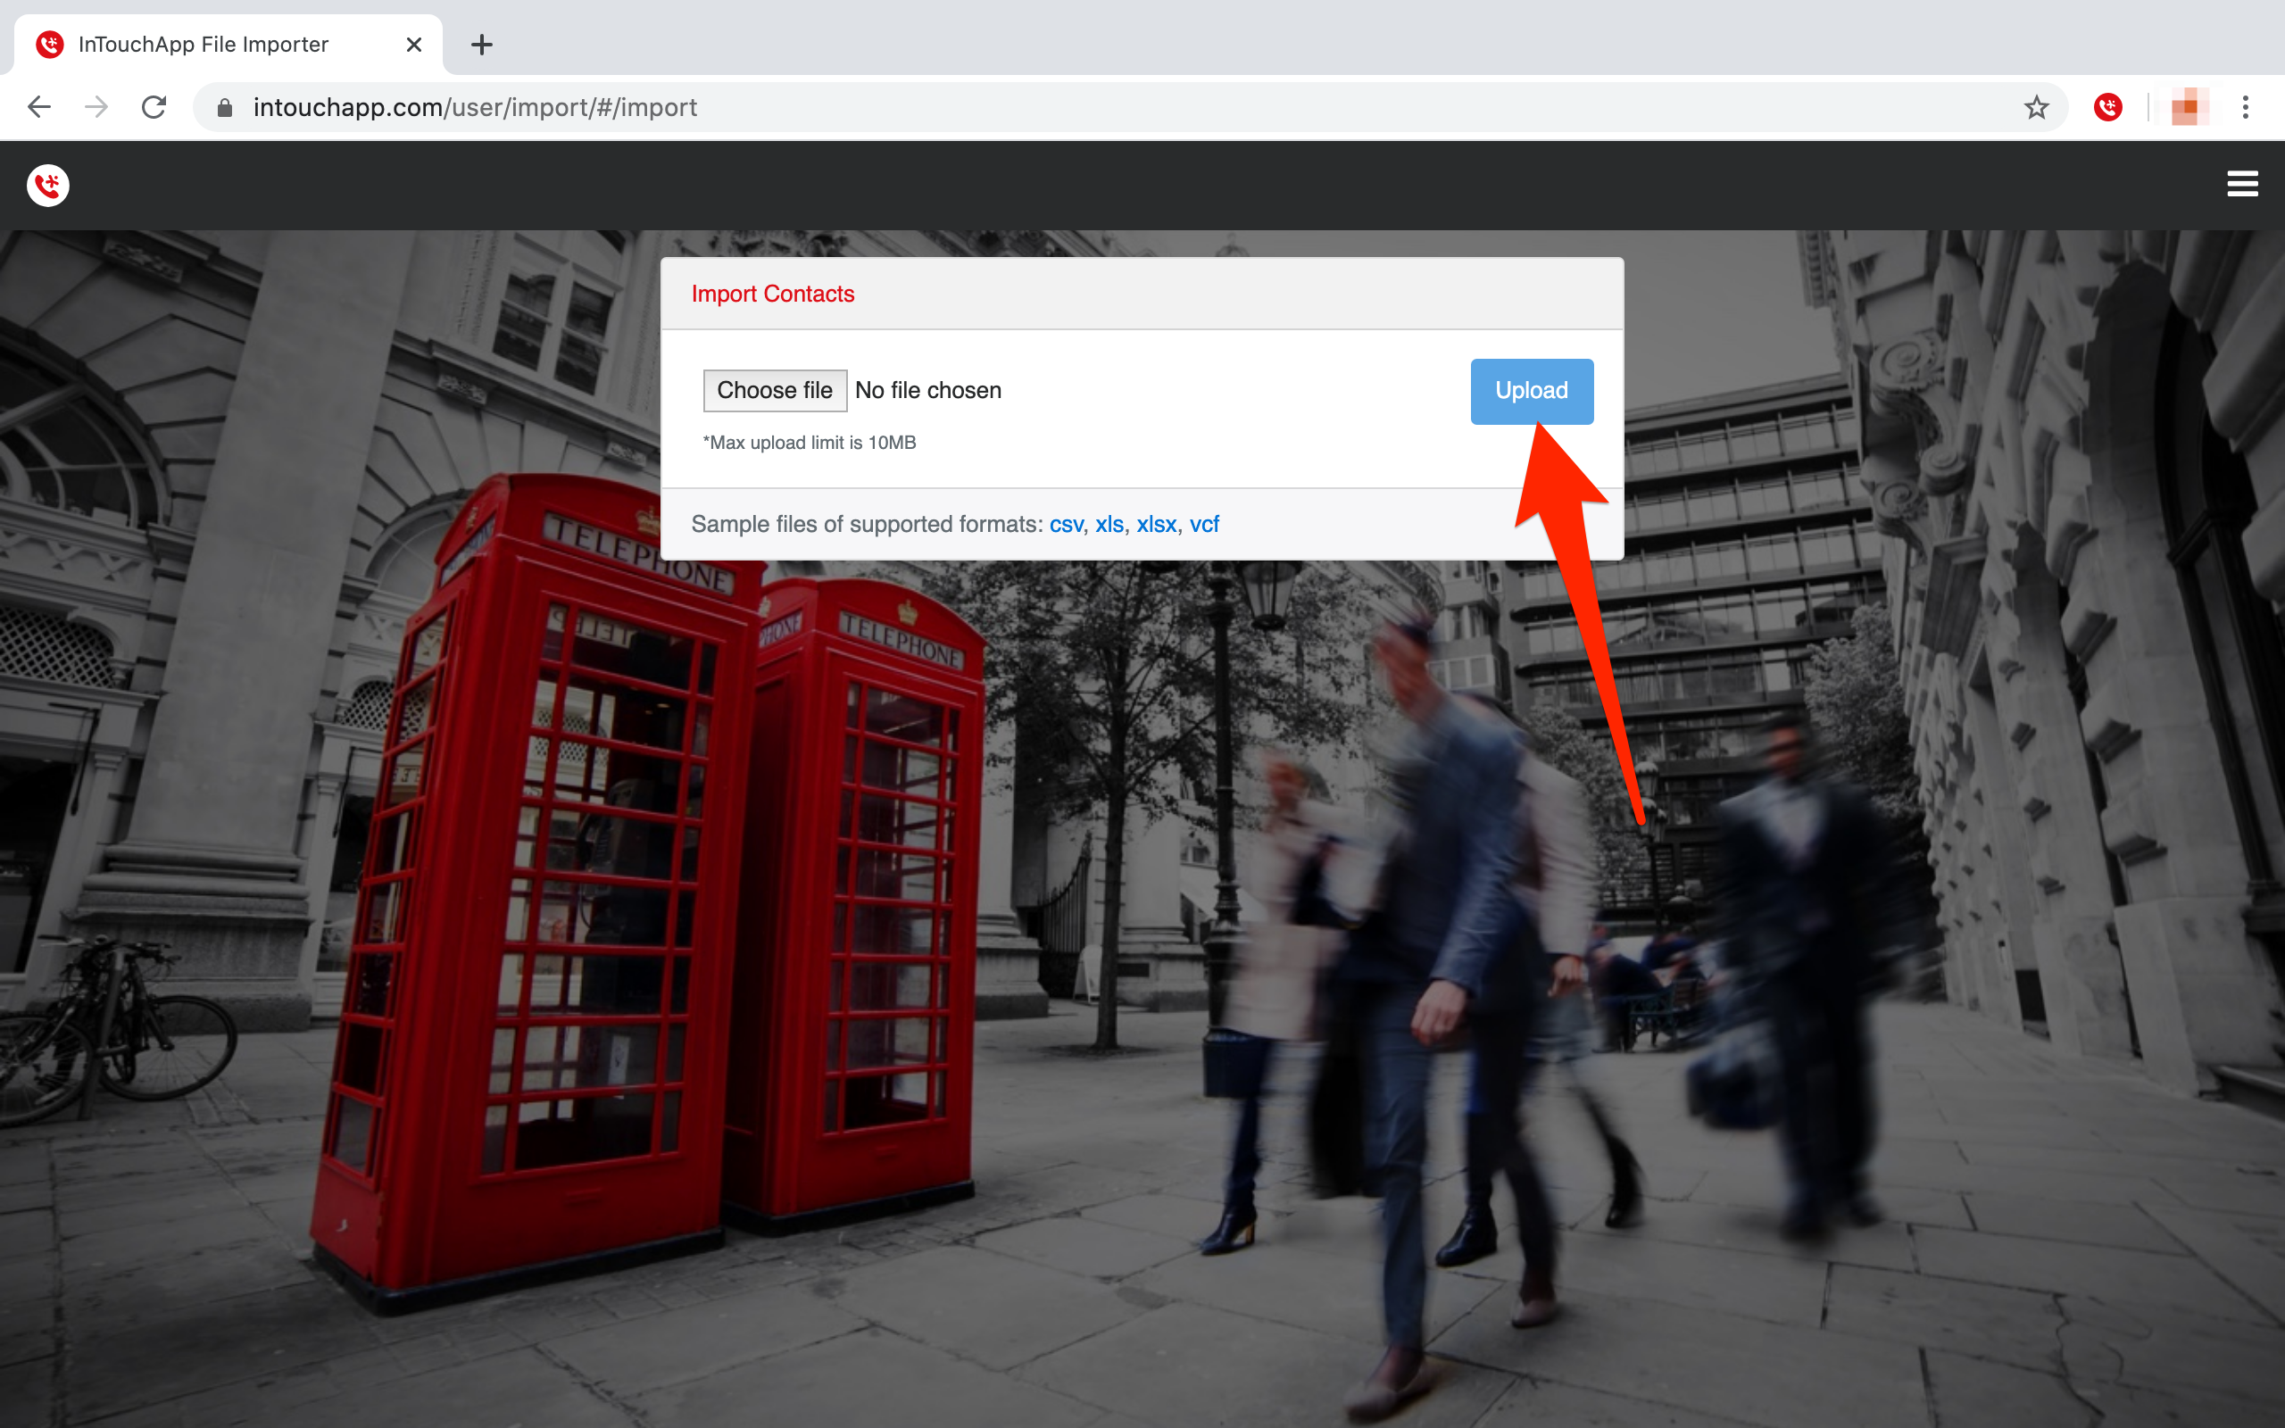
Task: Click the address bar URL
Action: point(475,108)
